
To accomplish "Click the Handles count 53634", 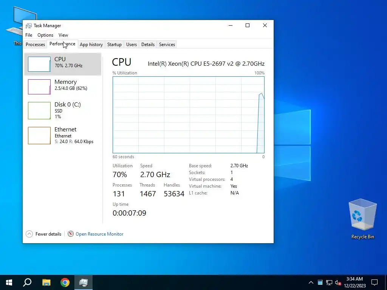I will coord(174,194).
